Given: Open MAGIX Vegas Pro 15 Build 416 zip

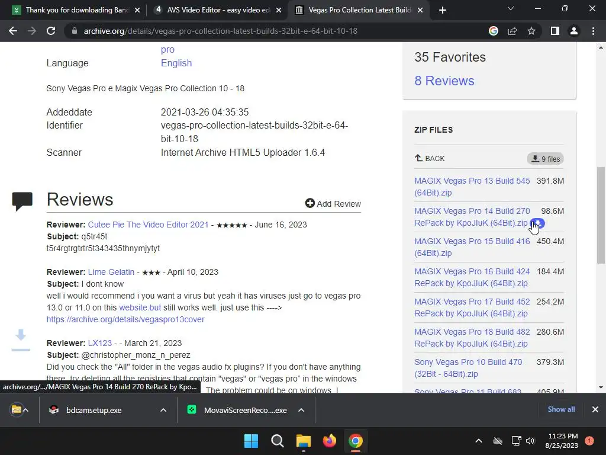Looking at the screenshot, I should click(472, 247).
